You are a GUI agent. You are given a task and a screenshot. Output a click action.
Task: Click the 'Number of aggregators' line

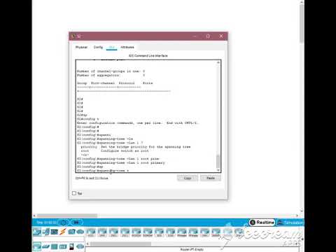click(111, 76)
